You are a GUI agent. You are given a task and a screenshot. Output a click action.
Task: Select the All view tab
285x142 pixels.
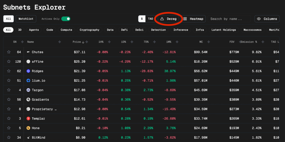tap(8, 19)
